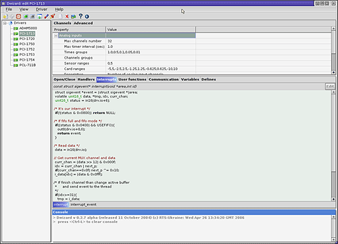Switch to the Advanced tab

(x=83, y=23)
